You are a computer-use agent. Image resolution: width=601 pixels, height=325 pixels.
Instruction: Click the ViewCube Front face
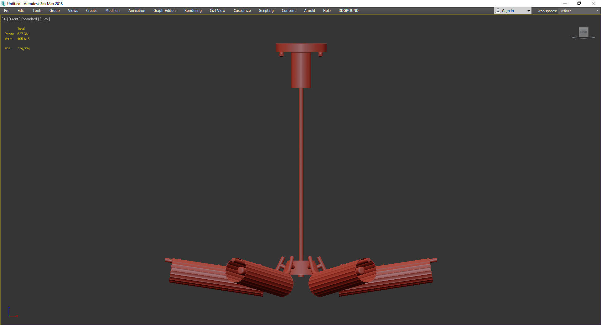(583, 32)
